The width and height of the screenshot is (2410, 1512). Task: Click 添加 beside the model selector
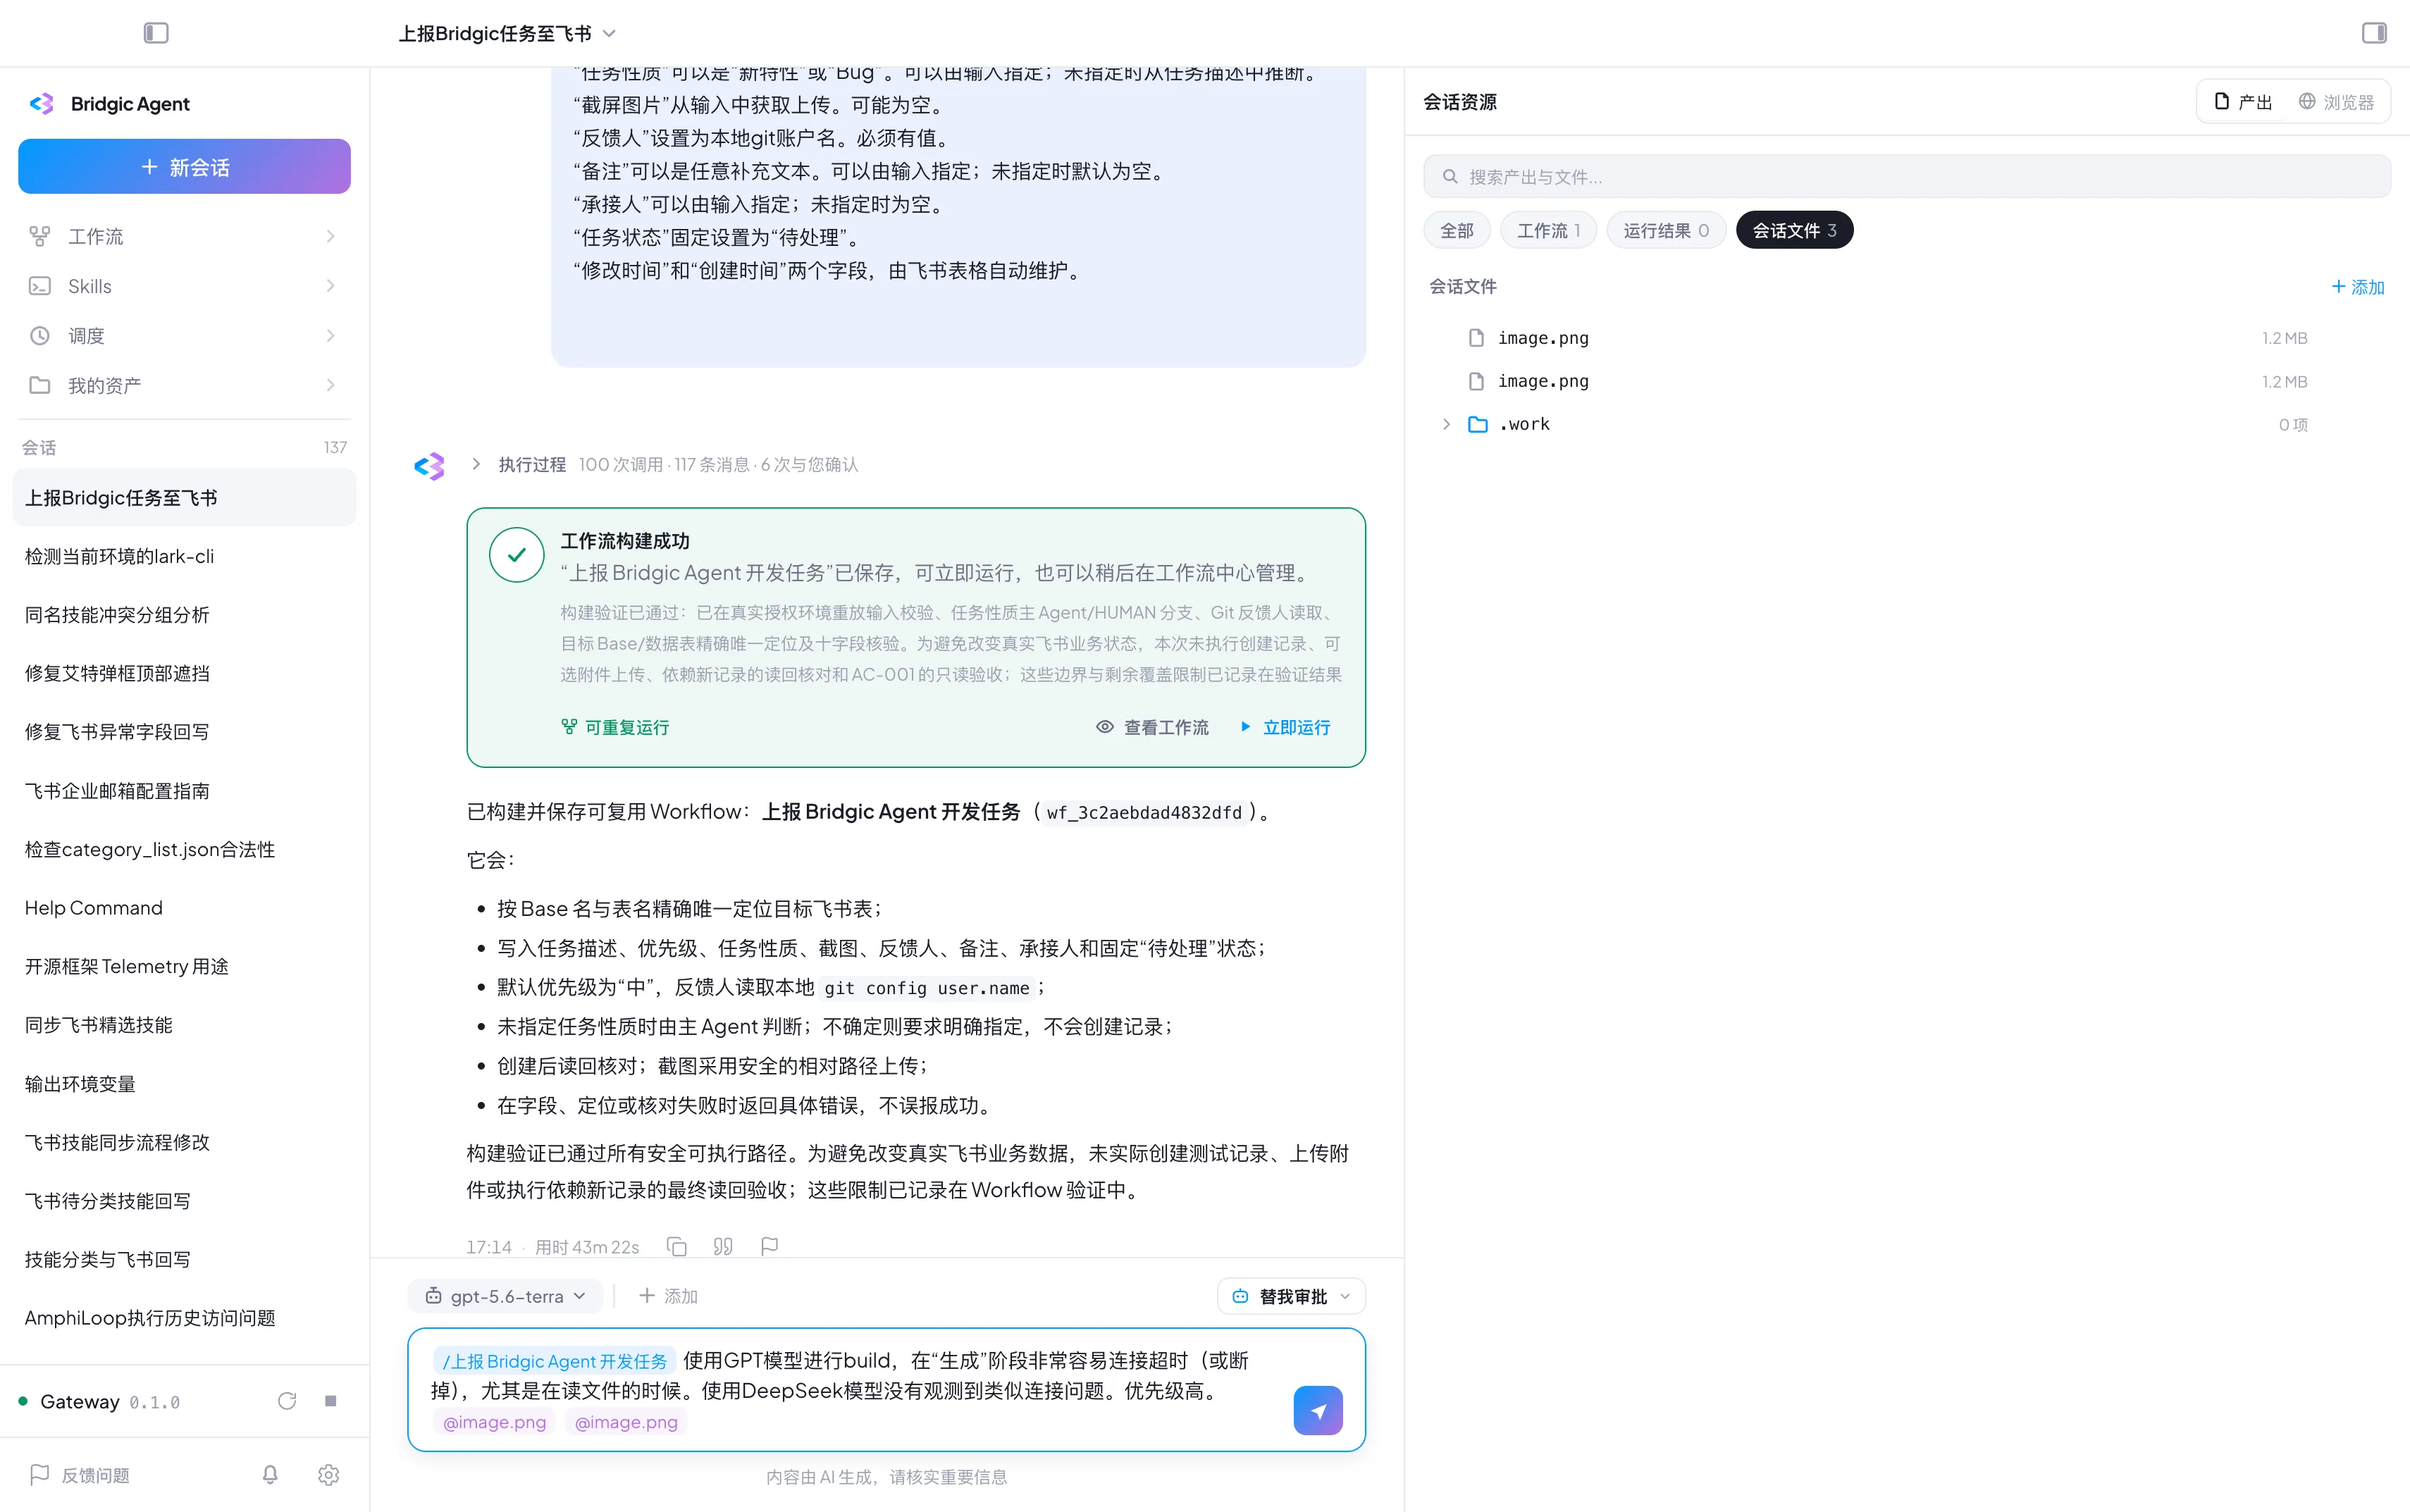[x=668, y=1296]
